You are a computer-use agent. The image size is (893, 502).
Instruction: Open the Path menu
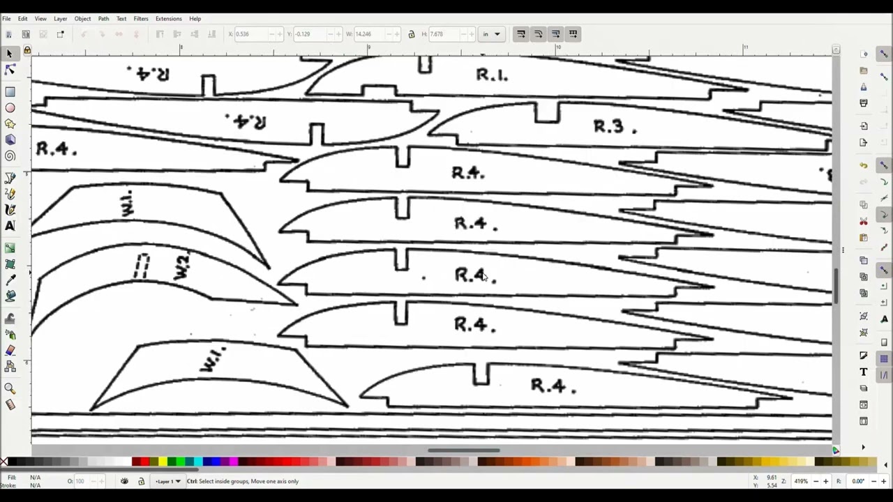[x=103, y=19]
